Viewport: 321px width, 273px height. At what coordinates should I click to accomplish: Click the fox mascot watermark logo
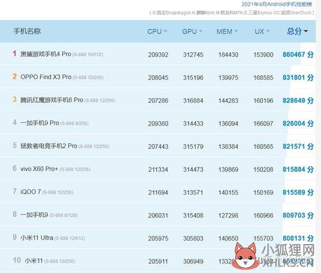[x=245, y=256]
